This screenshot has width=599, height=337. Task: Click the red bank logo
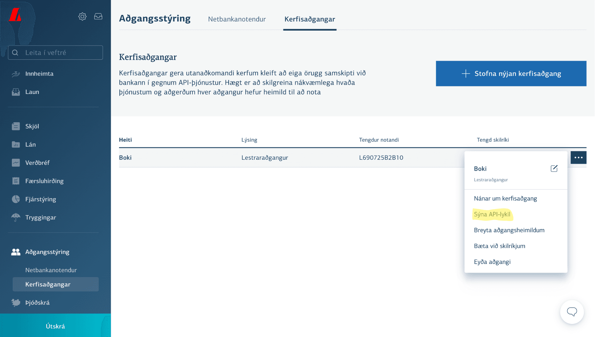15,15
